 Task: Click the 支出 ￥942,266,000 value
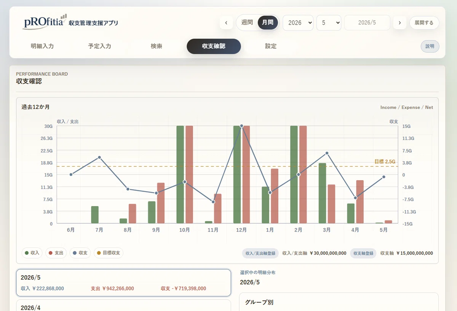112,289
